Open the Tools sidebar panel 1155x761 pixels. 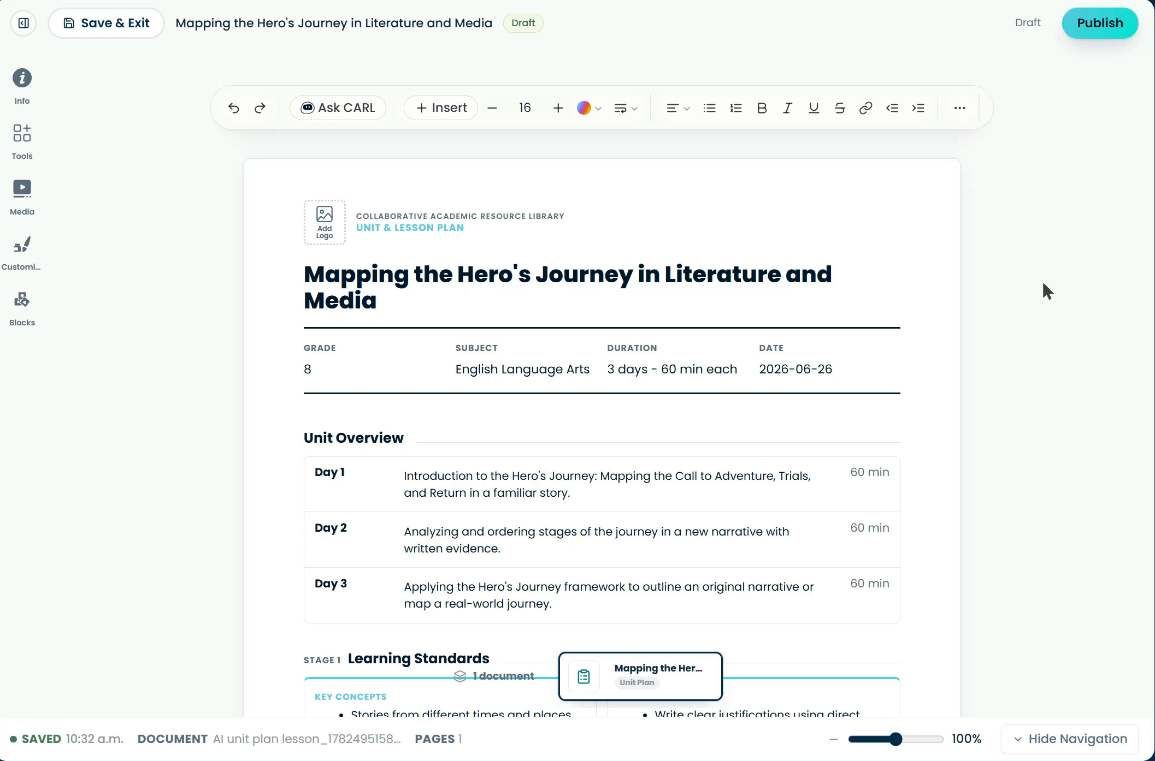(22, 142)
